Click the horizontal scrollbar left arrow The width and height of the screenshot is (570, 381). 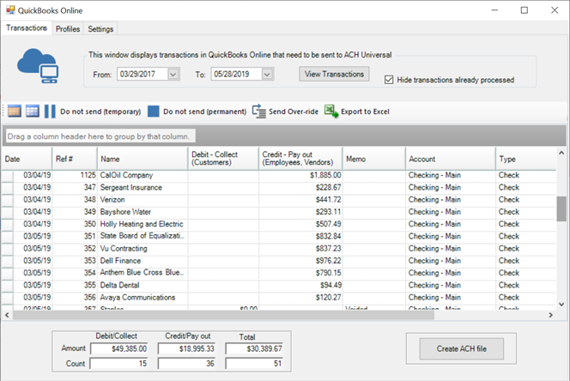coord(7,315)
